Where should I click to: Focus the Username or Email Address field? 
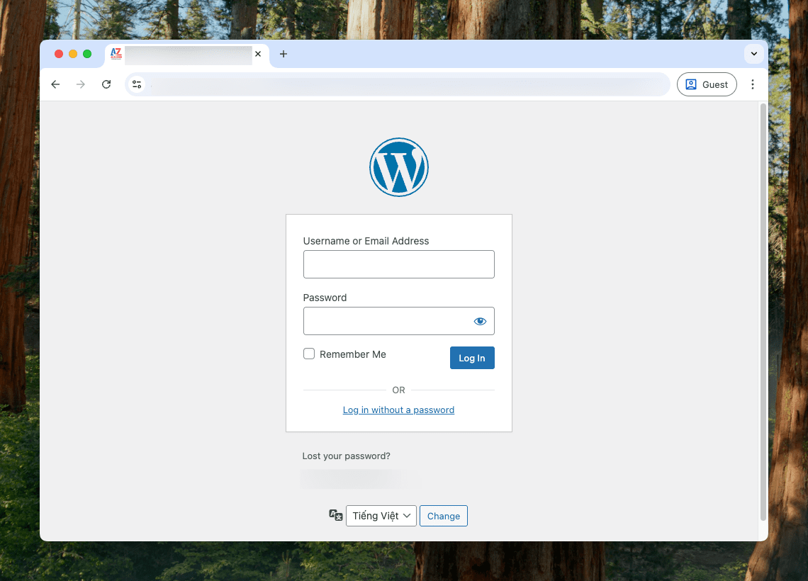398,264
